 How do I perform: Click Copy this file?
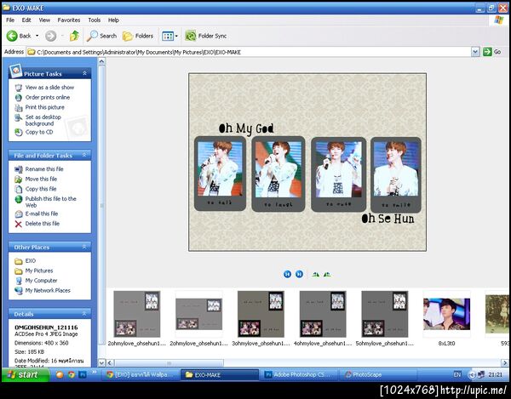(36, 189)
